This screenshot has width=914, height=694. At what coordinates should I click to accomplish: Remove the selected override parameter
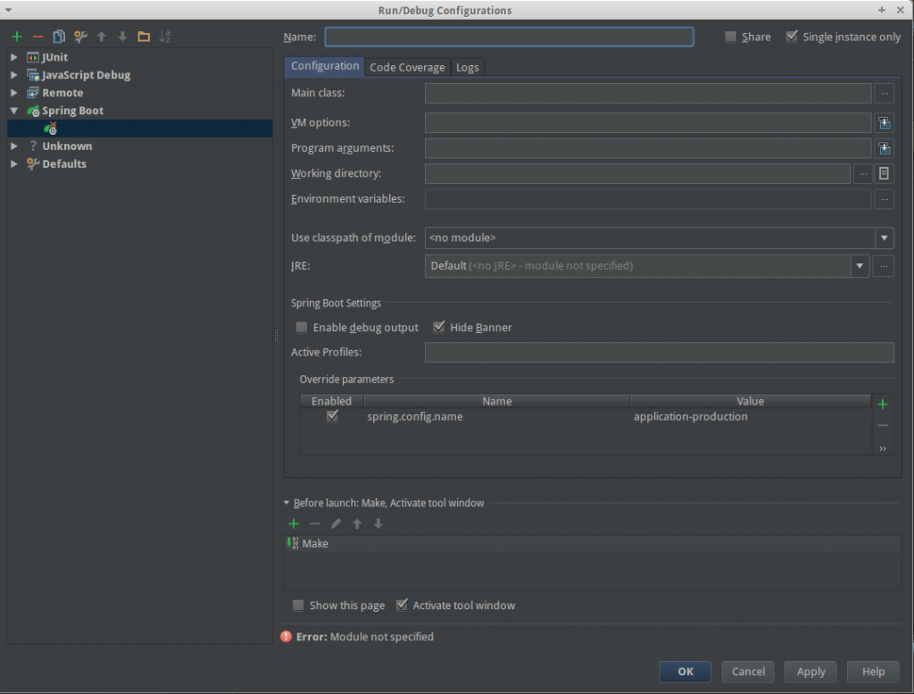pos(883,426)
